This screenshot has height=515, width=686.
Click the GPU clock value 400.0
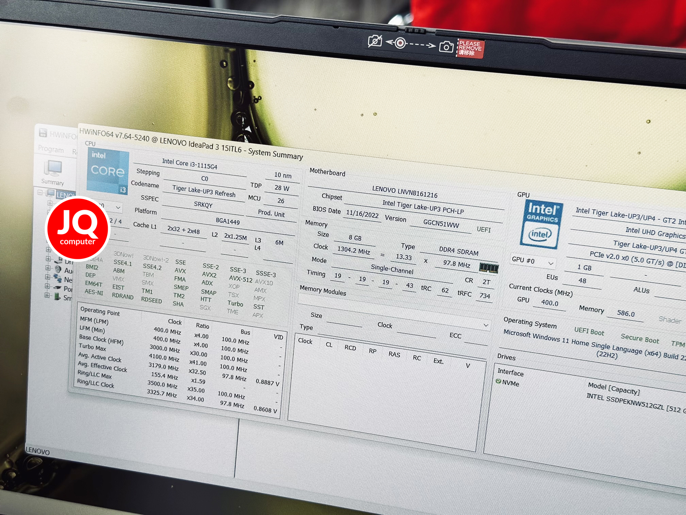coord(549,302)
